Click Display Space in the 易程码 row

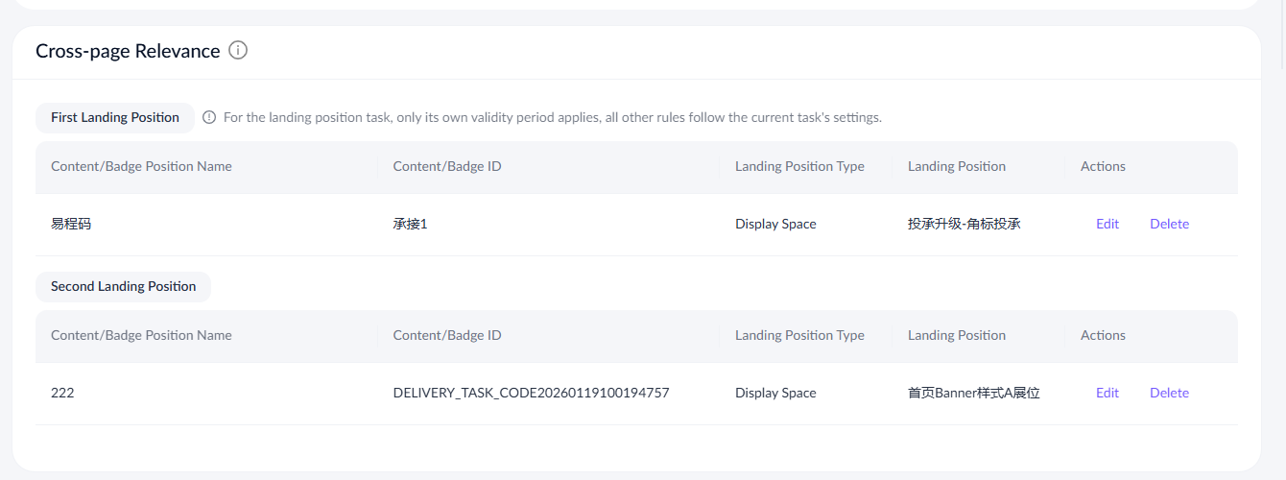(775, 224)
